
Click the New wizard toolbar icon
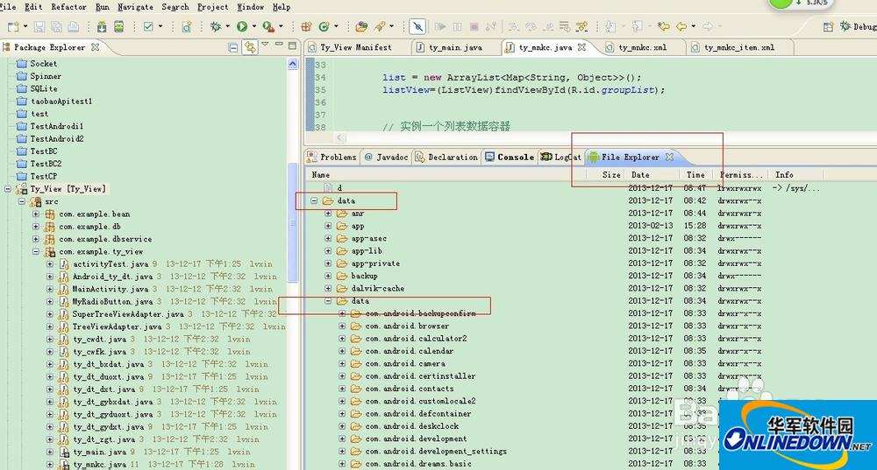click(13, 26)
